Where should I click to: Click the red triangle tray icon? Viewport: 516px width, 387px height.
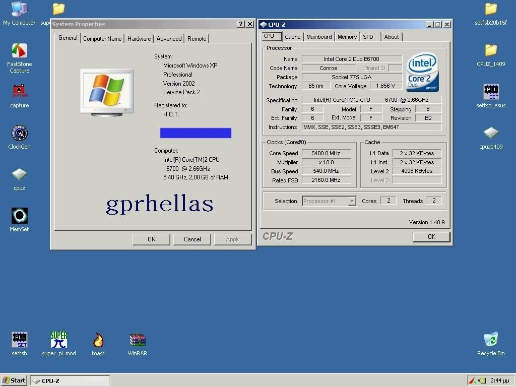[472, 381]
